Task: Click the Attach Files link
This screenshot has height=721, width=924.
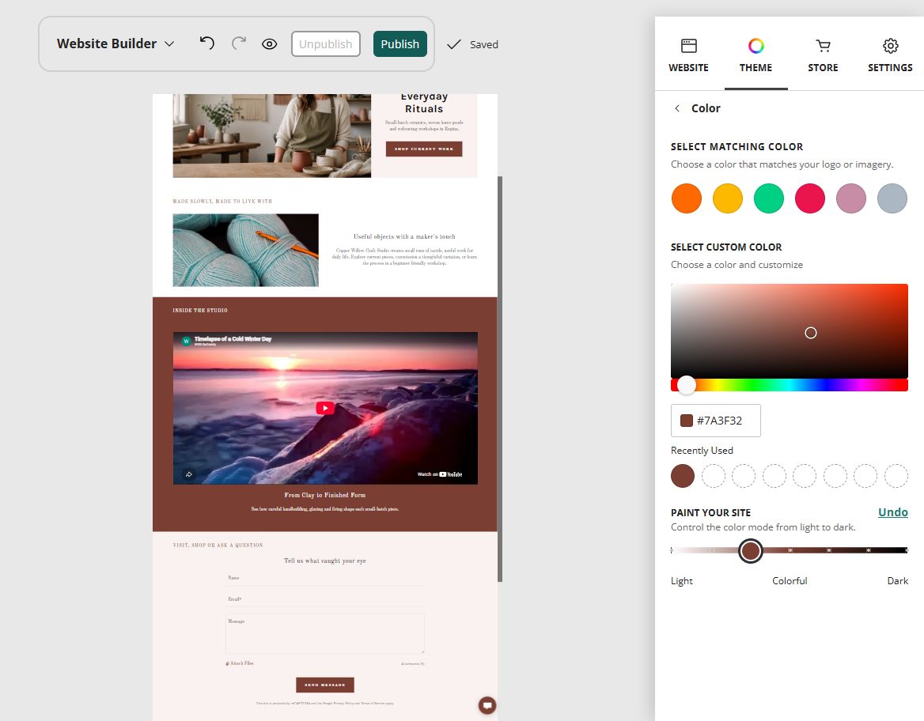Action: point(240,663)
